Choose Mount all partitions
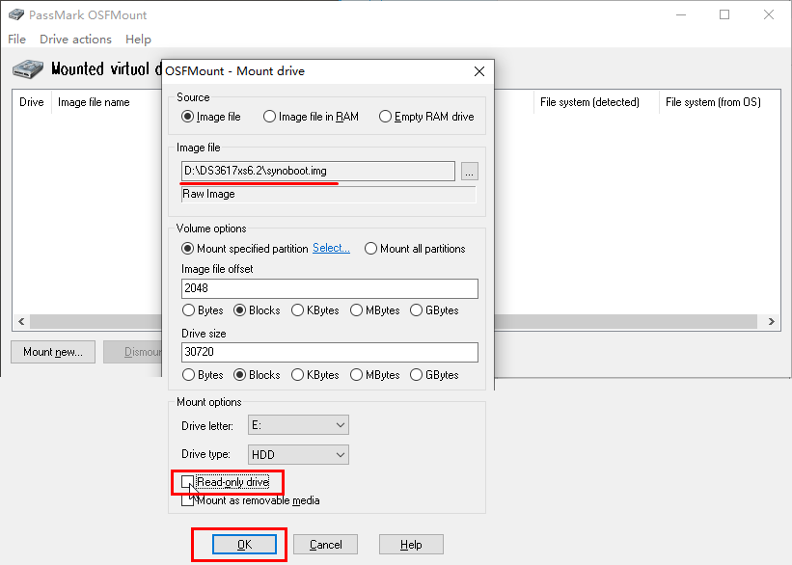 [x=370, y=248]
